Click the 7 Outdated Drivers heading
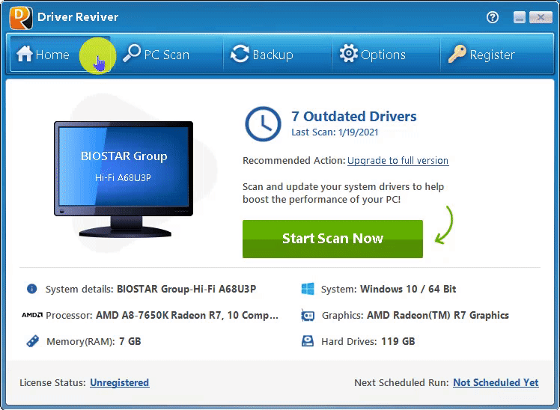Image resolution: width=560 pixels, height=410 pixels. point(353,116)
